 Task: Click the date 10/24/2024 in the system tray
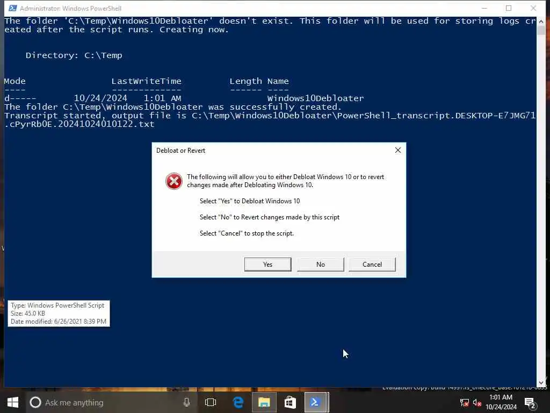(501, 407)
